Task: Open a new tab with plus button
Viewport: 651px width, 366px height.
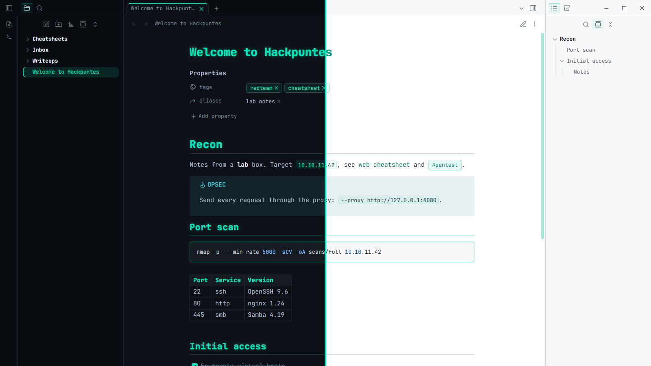Action: click(216, 9)
